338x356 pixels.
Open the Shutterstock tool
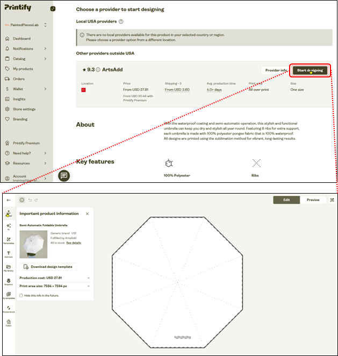click(9, 309)
